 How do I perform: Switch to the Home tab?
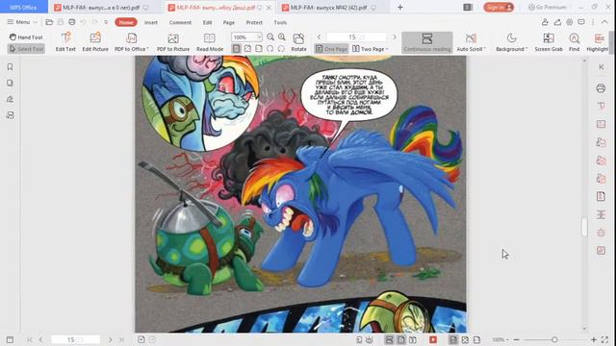(126, 22)
